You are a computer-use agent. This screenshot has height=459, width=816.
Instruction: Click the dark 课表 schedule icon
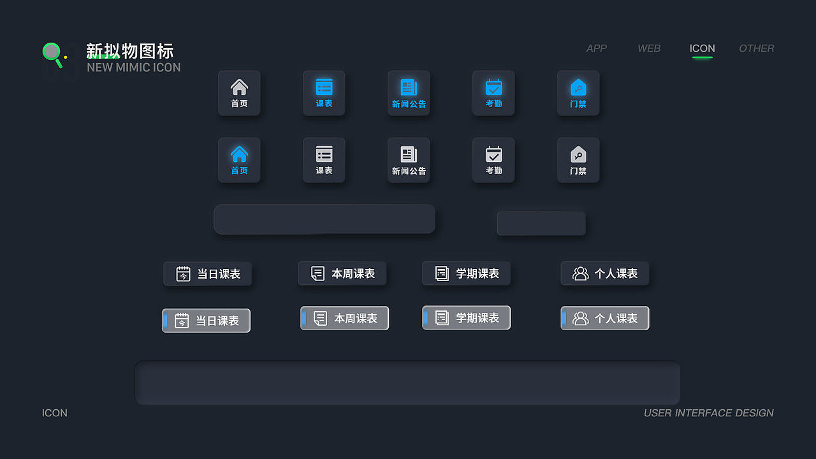tap(324, 160)
